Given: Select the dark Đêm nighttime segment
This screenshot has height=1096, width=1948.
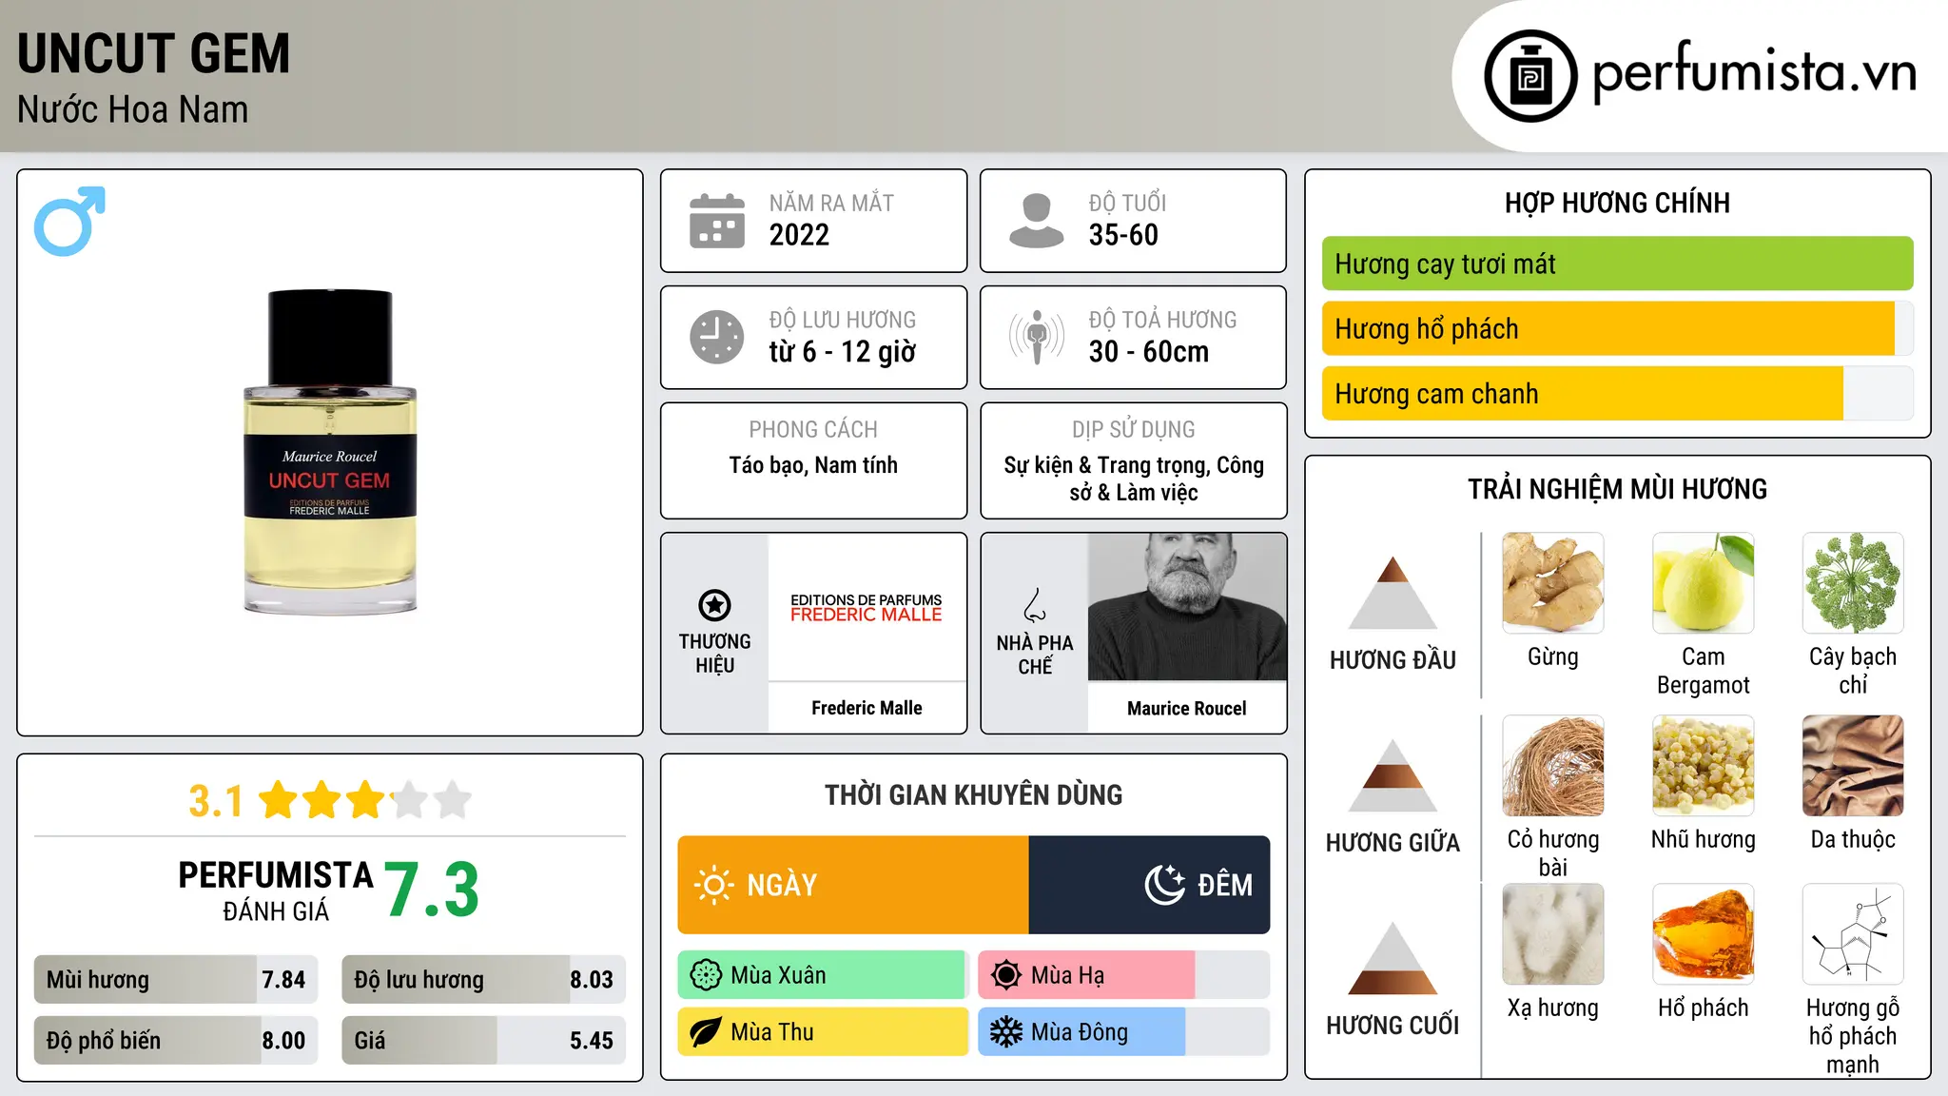Looking at the screenshot, I should 1149,885.
